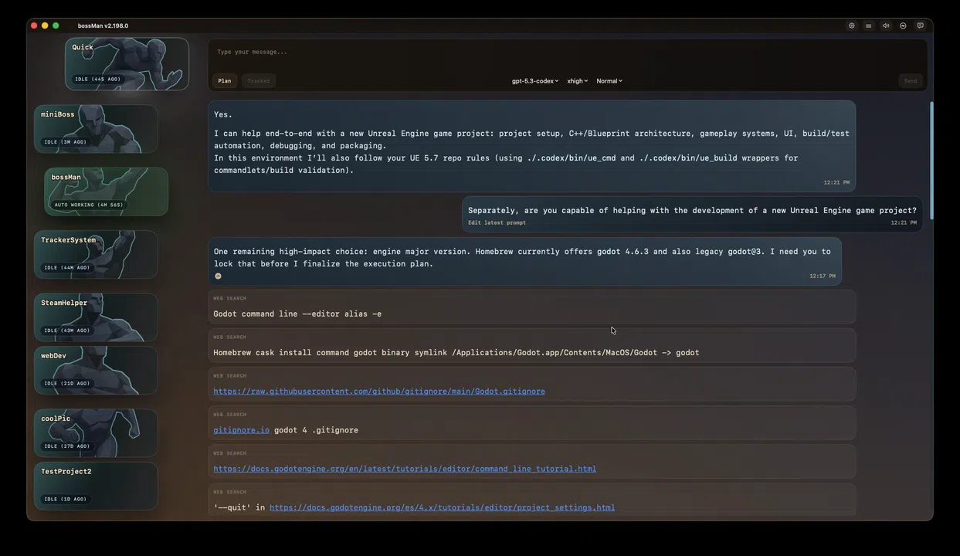Click the chat scrollbar on the right
This screenshot has height=556, width=960.
coord(931,159)
